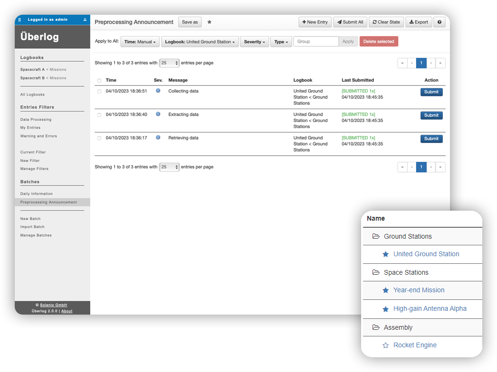Select the Warning and Errors filter

(38, 136)
